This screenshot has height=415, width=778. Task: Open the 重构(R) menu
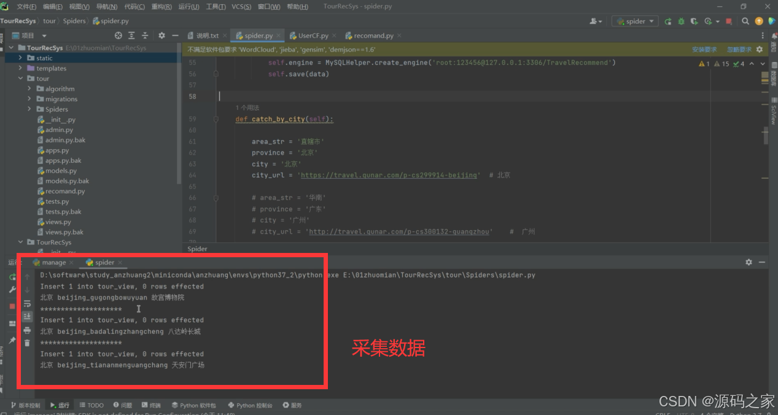(x=161, y=7)
